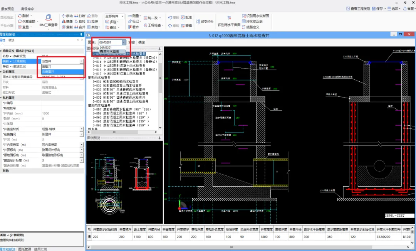
Task: Switch to the 图纸管理 bottom tab
Action: [25, 249]
